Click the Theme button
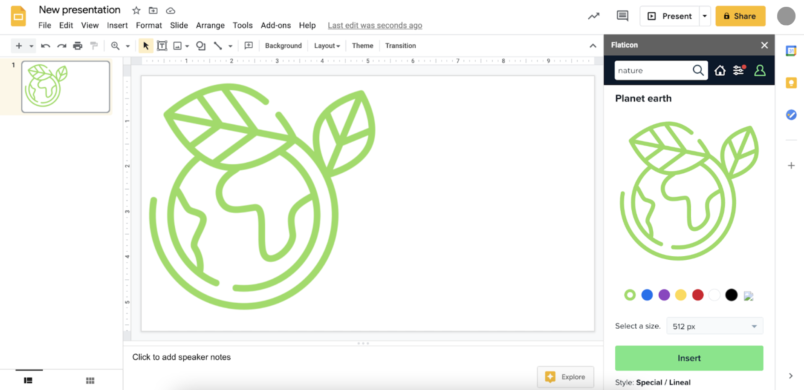 click(362, 46)
